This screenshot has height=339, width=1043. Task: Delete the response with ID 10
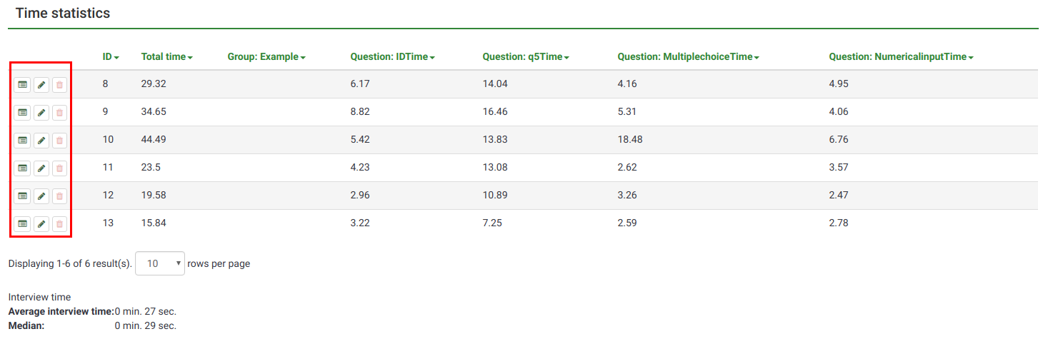(x=59, y=141)
